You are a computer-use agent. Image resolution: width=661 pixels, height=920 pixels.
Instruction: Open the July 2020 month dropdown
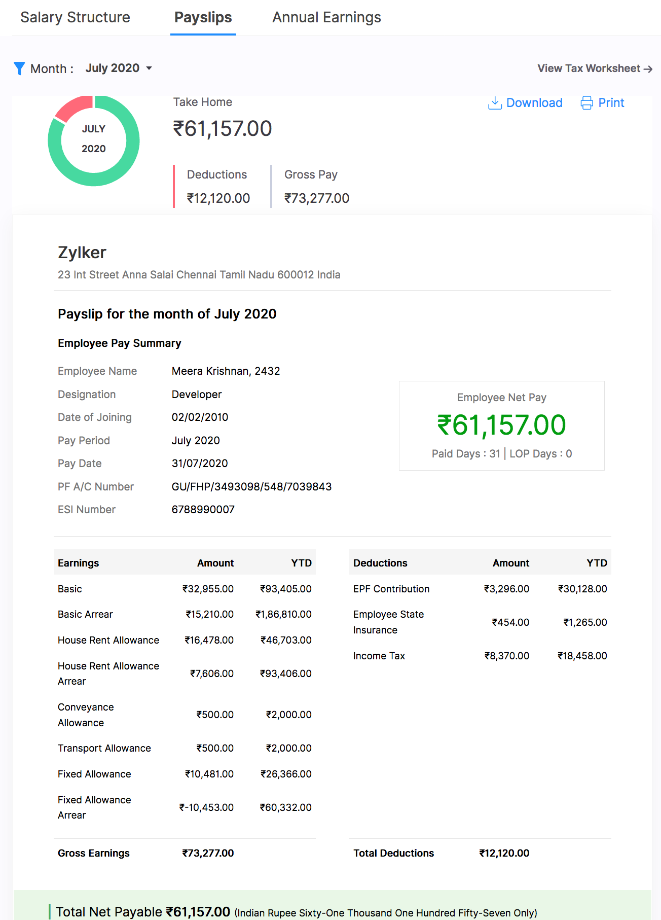point(113,68)
